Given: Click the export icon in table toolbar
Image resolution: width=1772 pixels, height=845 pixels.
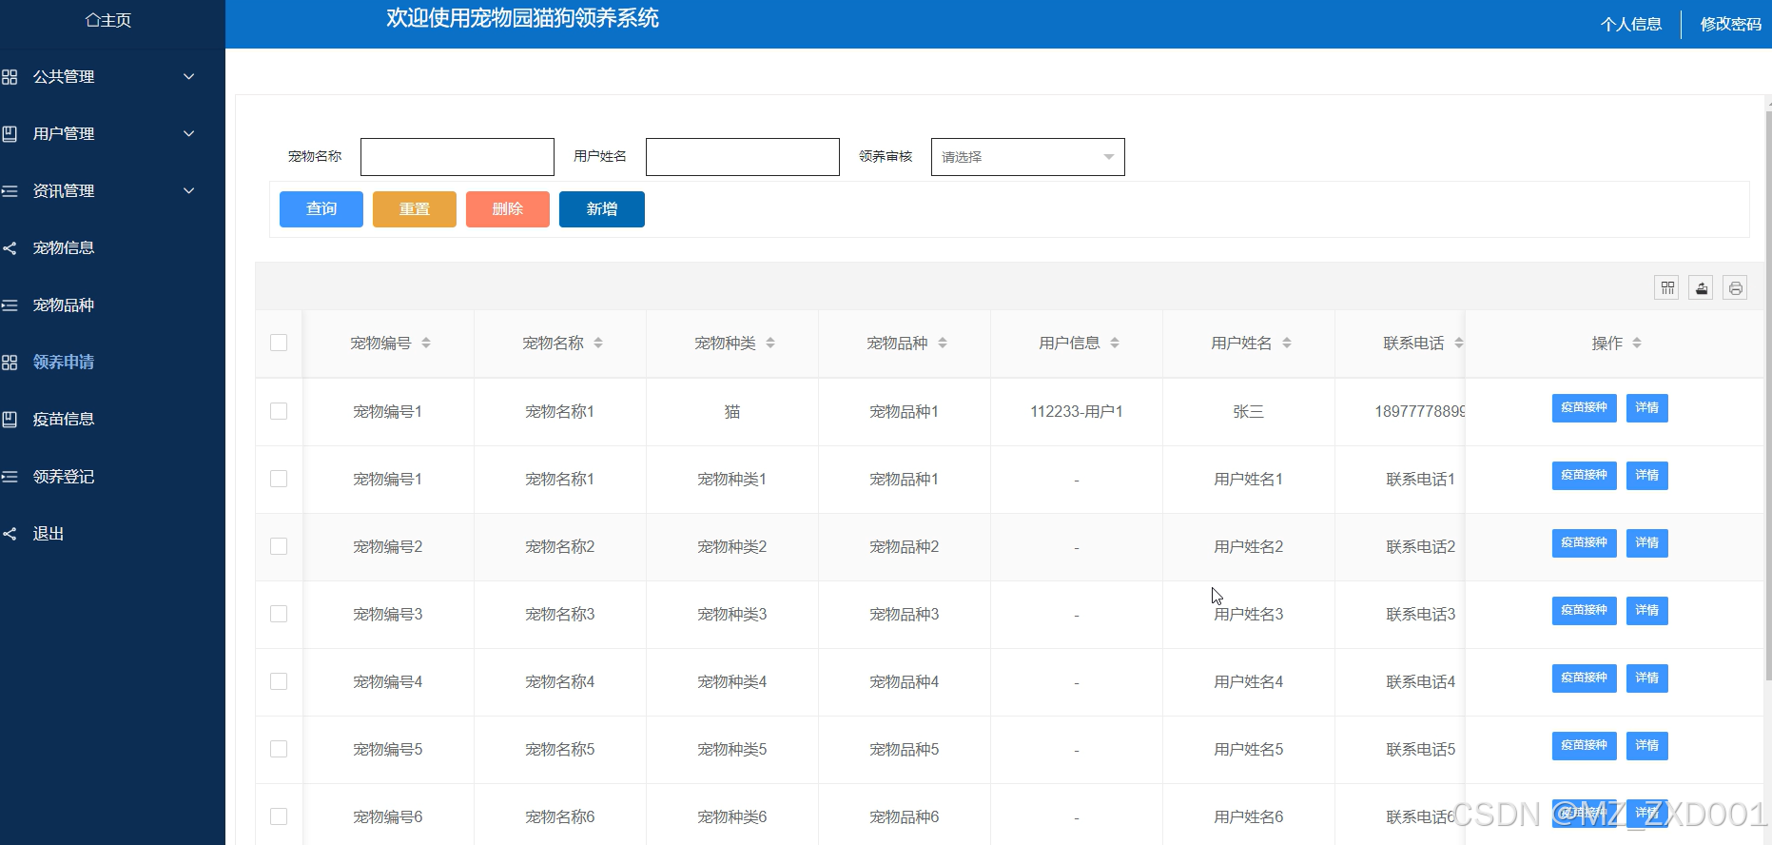Looking at the screenshot, I should [1701, 287].
